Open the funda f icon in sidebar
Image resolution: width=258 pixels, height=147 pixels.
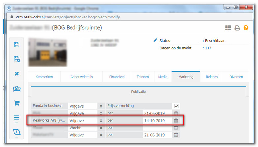pos(17,132)
